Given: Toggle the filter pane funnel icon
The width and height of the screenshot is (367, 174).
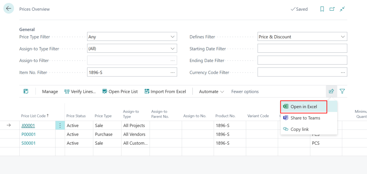Looking at the screenshot, I should coord(342,91).
